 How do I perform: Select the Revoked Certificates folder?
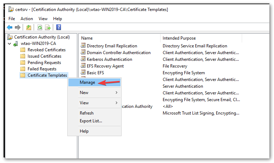pos(46,50)
